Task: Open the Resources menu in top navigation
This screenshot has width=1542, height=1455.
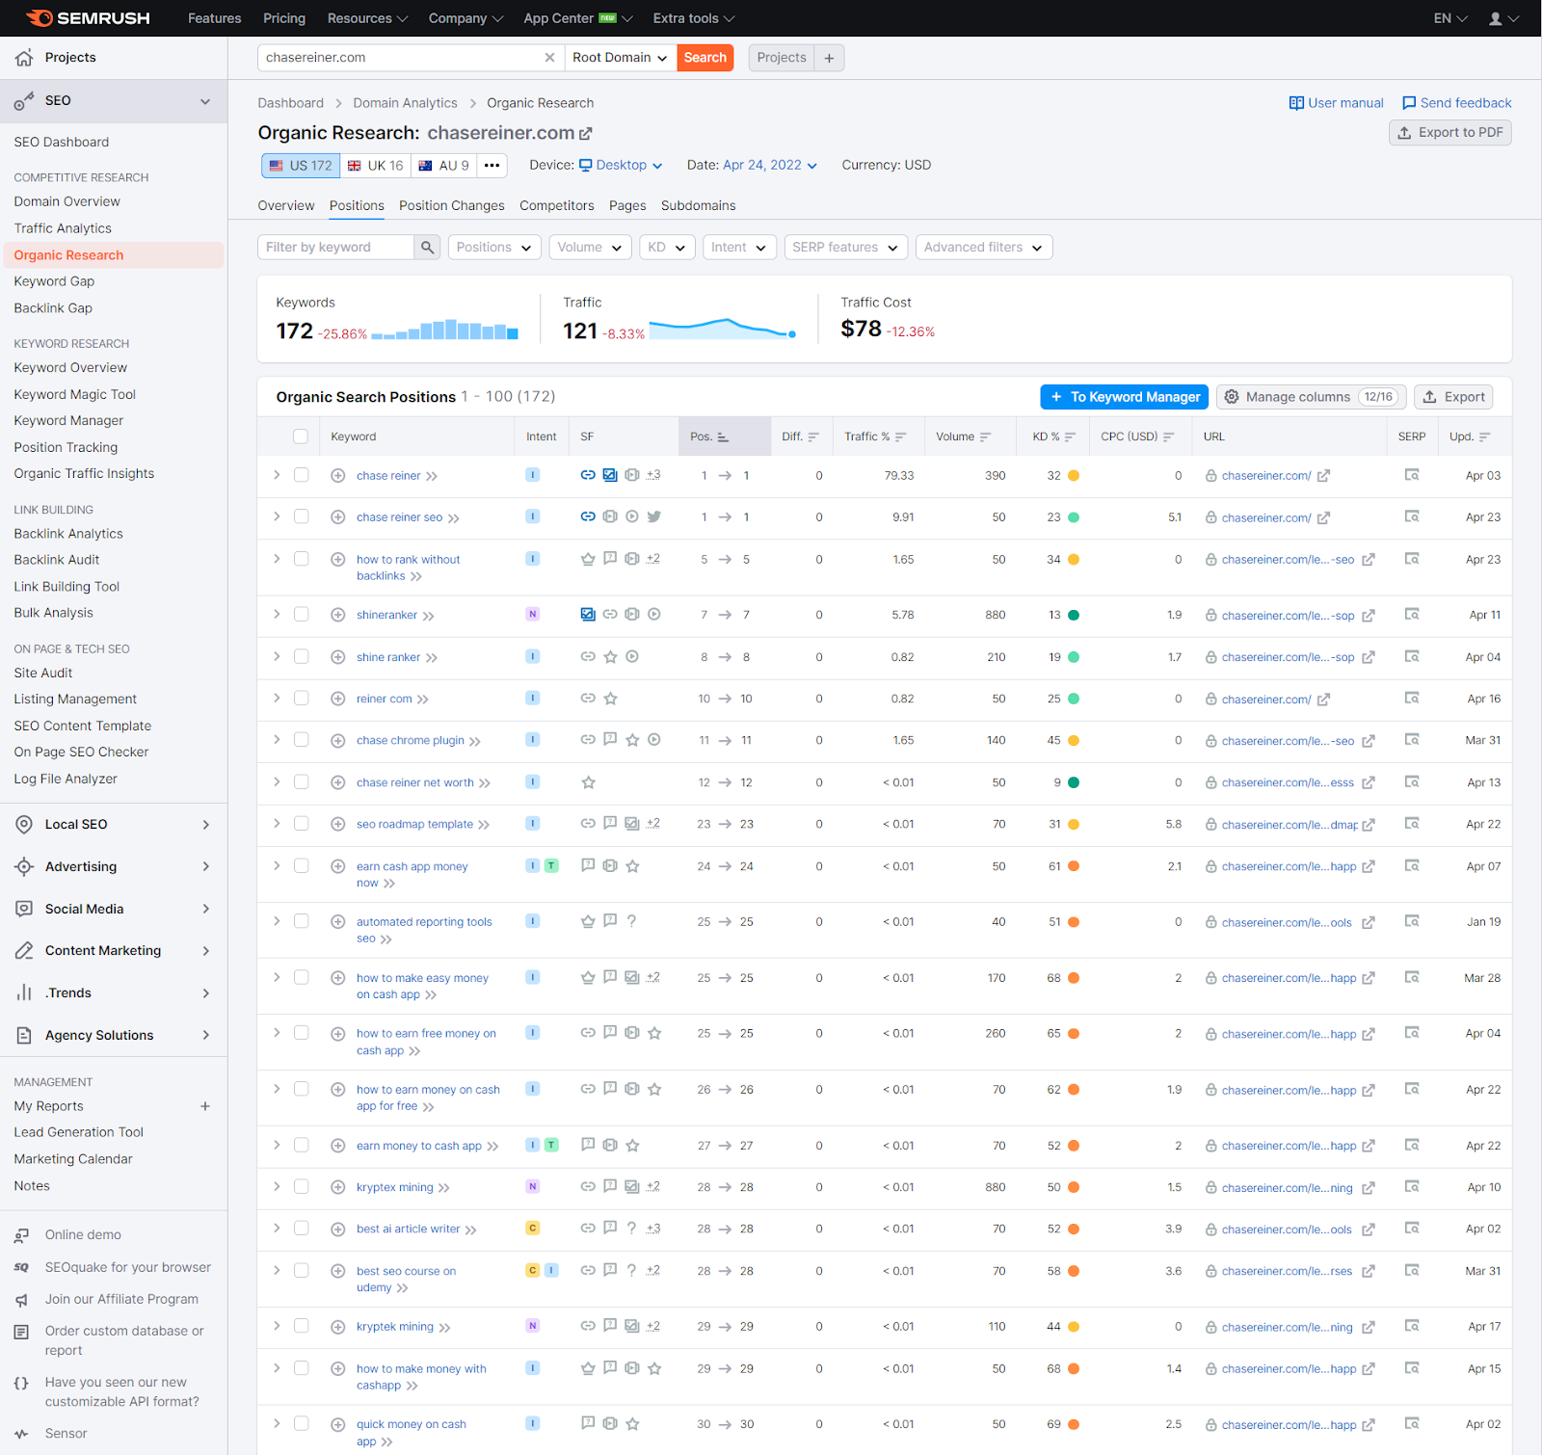Action: tap(367, 18)
